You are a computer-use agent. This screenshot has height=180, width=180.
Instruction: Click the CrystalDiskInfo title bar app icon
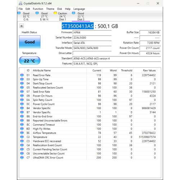click(x=21, y=3)
